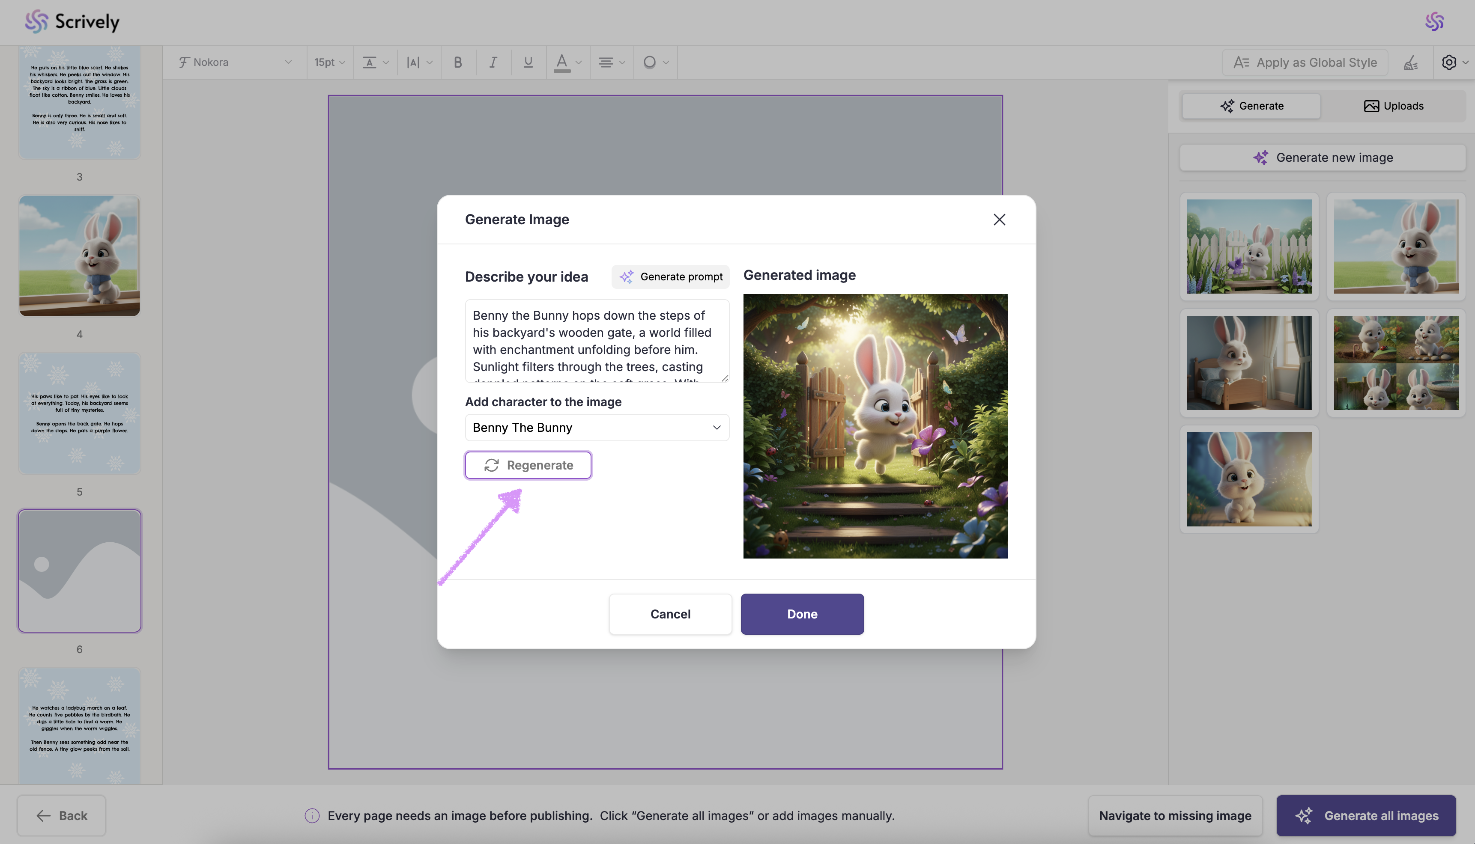Open Benny The Bunny character dropdown
The height and width of the screenshot is (844, 1475).
(x=596, y=428)
